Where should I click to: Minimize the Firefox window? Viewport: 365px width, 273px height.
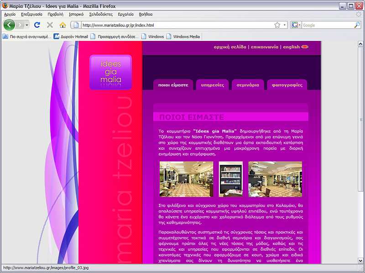tap(343, 6)
